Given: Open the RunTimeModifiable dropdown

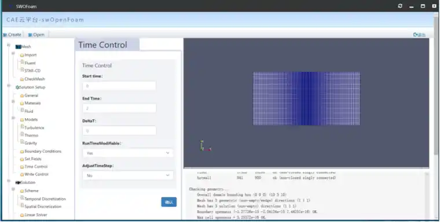Looking at the screenshot, I should pos(128,153).
